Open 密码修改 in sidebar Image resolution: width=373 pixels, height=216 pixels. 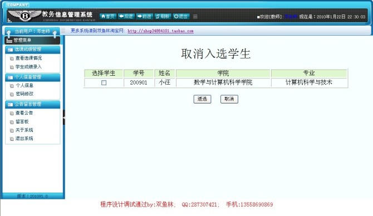pyautogui.click(x=24, y=94)
